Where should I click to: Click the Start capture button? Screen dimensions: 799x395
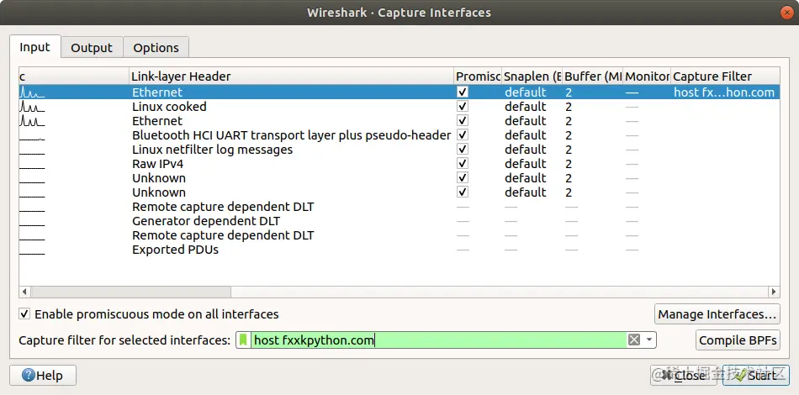pyautogui.click(x=756, y=376)
